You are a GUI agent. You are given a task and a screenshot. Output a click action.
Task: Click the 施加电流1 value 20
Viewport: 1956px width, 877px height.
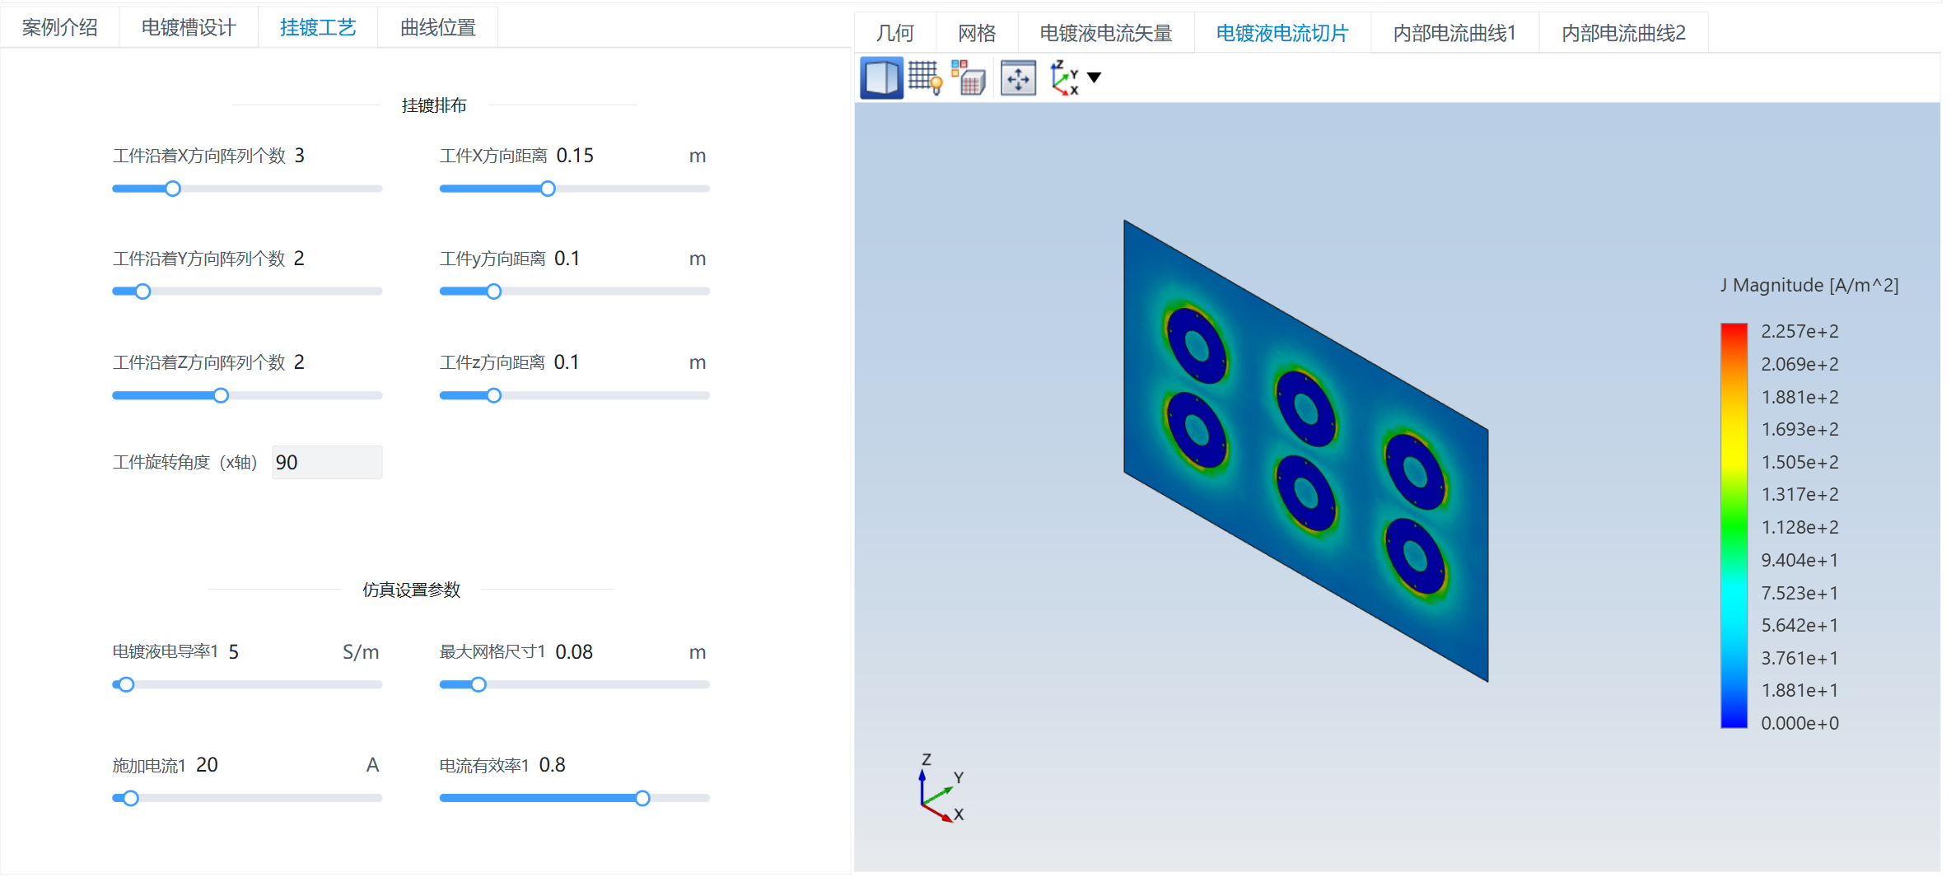207,765
